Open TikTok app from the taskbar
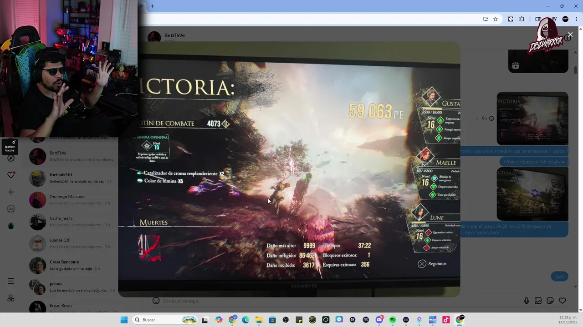Screen dimensions: 583x327 (x=446, y=320)
